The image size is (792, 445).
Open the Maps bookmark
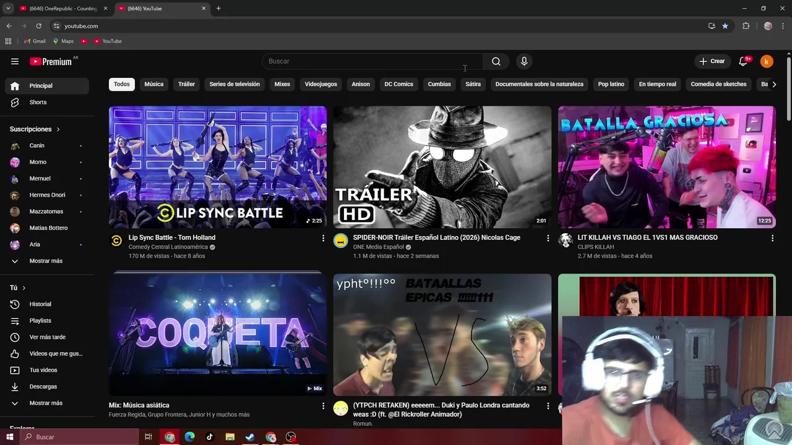63,41
